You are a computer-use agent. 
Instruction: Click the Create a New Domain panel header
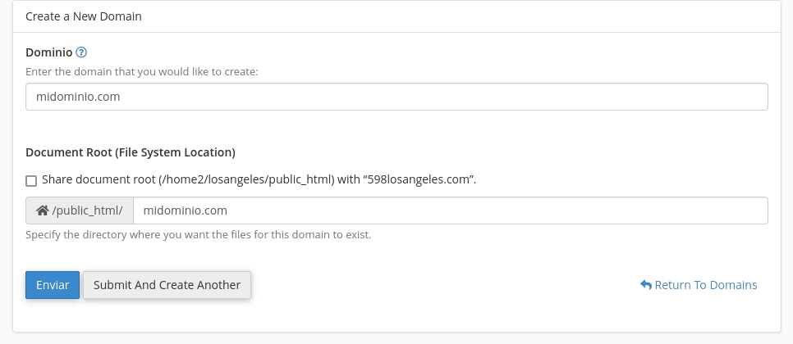pyautogui.click(x=84, y=16)
